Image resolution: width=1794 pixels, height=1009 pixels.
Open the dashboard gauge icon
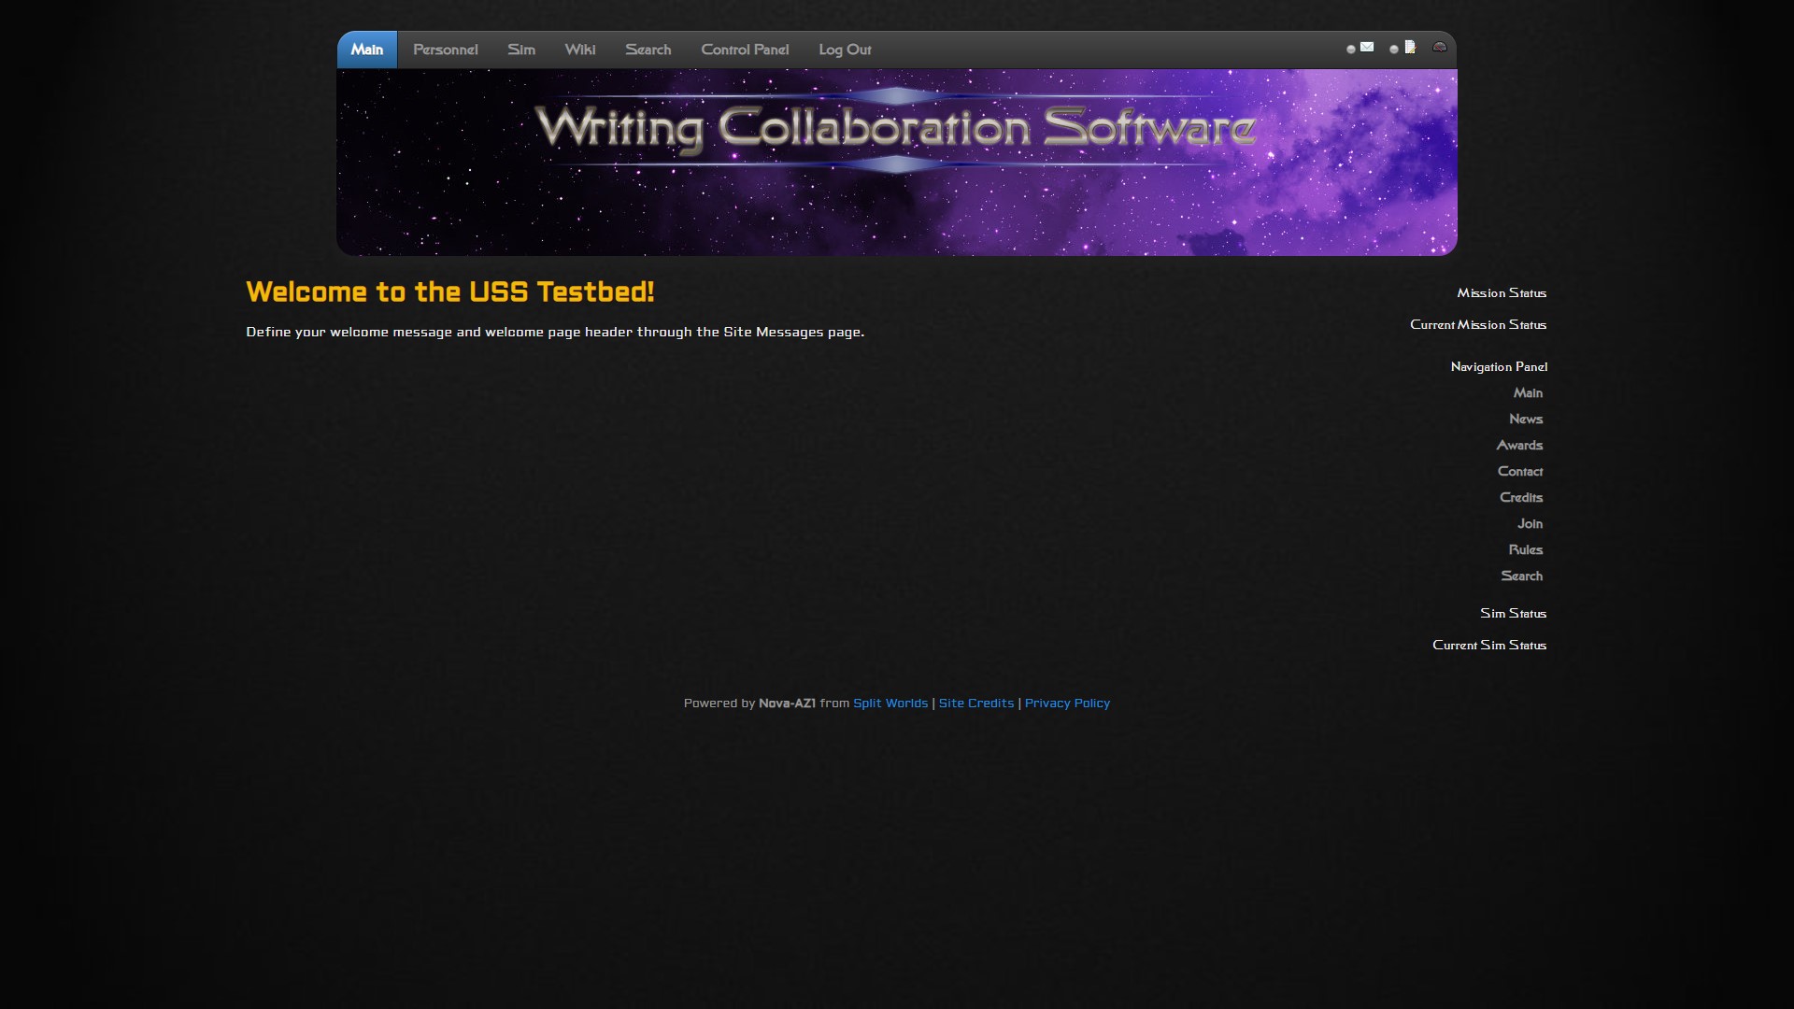(x=1440, y=48)
